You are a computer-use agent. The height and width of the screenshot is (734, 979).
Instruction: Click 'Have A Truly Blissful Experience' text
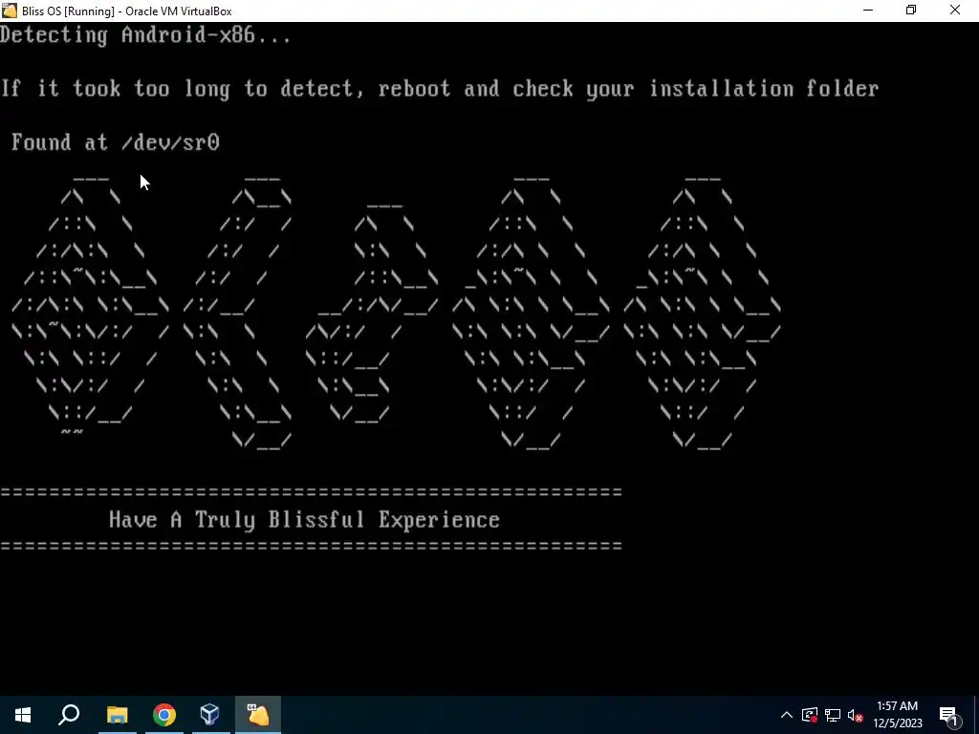point(304,520)
